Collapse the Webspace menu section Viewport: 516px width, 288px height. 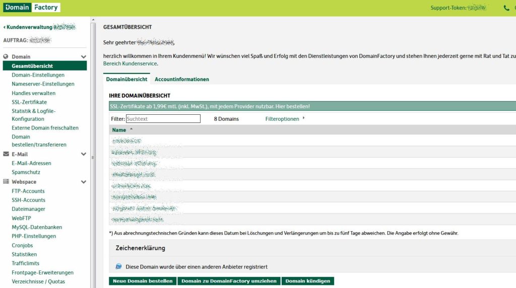tap(84, 182)
